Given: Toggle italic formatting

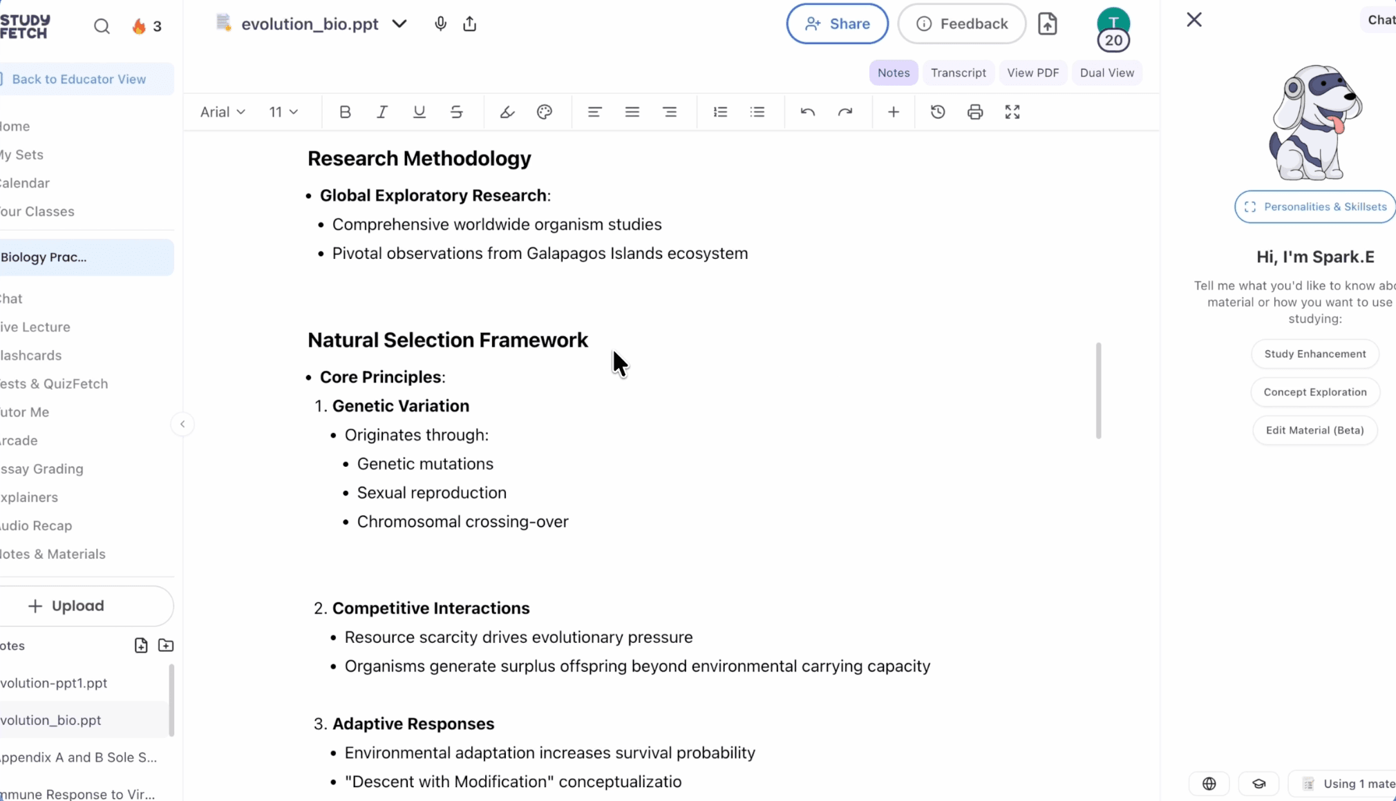Looking at the screenshot, I should click(381, 112).
